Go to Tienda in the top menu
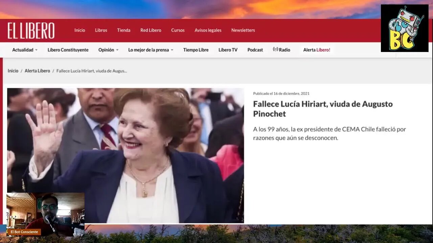This screenshot has width=433, height=243. point(124,30)
